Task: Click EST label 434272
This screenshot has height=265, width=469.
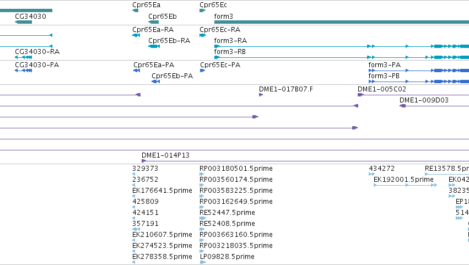Action: click(x=382, y=169)
